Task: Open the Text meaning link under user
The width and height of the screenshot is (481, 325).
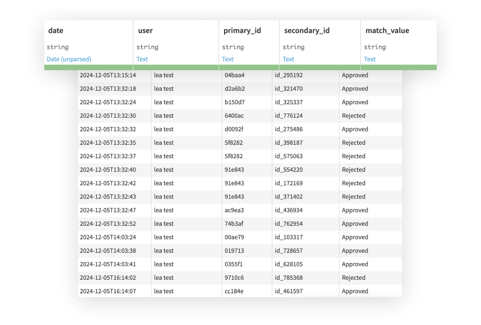Action: 142,59
